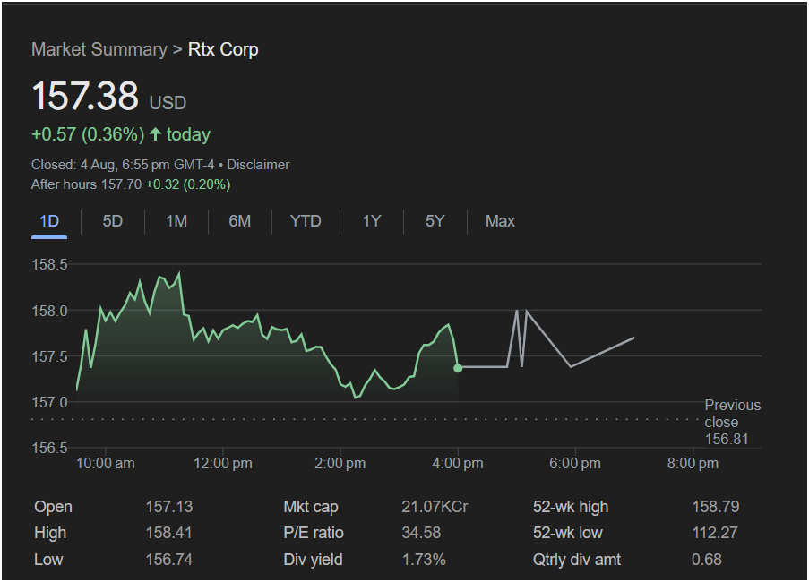The image size is (809, 582).
Task: Select the 1D time range tab
Action: tap(49, 221)
